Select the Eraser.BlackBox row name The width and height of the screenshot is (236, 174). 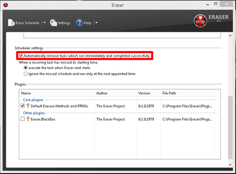coord(43,119)
